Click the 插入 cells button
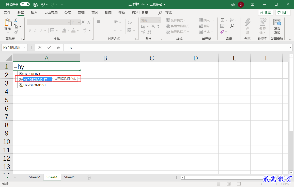Viewport: 294px width, 187px height. (x=204, y=20)
